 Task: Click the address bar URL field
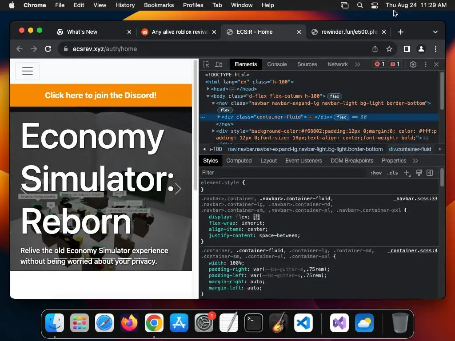coord(215,49)
